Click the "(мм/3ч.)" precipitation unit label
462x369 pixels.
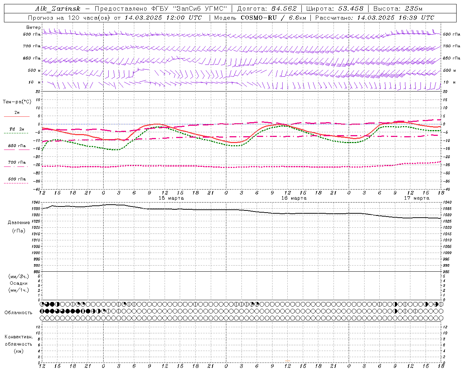tap(19, 276)
